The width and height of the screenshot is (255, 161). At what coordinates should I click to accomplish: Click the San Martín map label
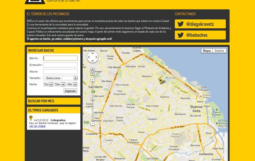point(95,87)
